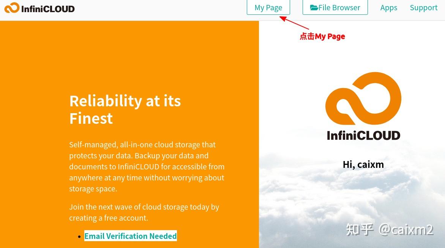Click the 点击My Page annotation text
This screenshot has width=445, height=248.
pos(322,36)
